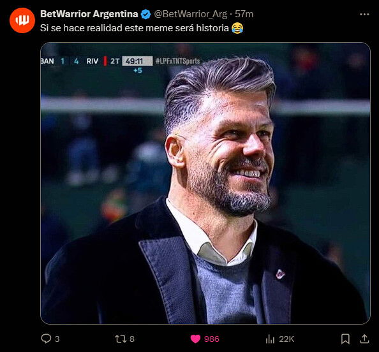Viewport: 379px width, 352px height.
Task: View analytics via bar chart icon
Action: coord(270,339)
